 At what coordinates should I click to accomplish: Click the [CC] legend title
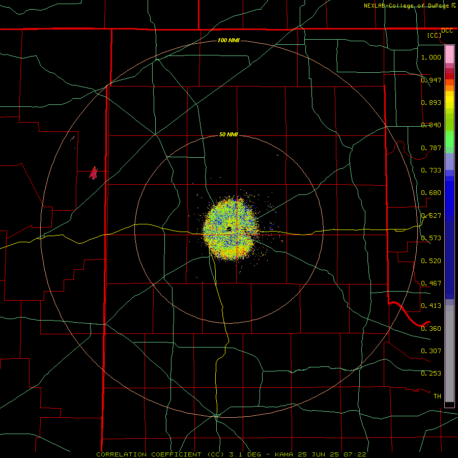click(435, 35)
